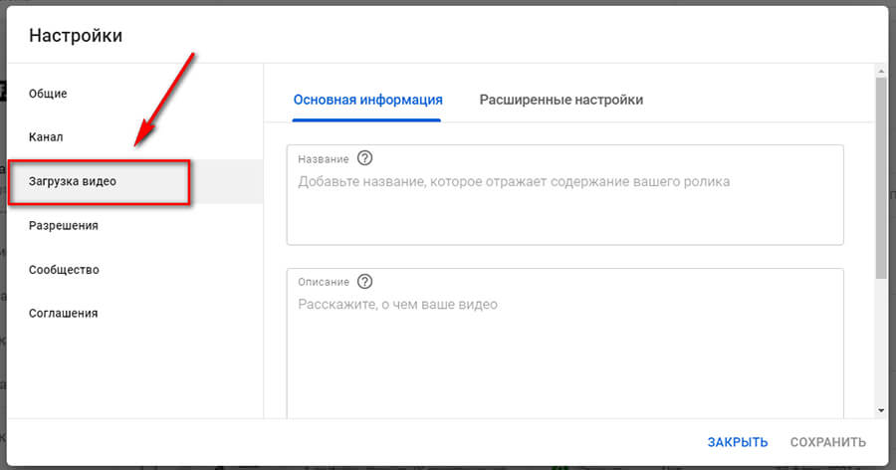Select Сообщество in the sidebar
Image resolution: width=896 pixels, height=470 pixels.
click(x=64, y=270)
